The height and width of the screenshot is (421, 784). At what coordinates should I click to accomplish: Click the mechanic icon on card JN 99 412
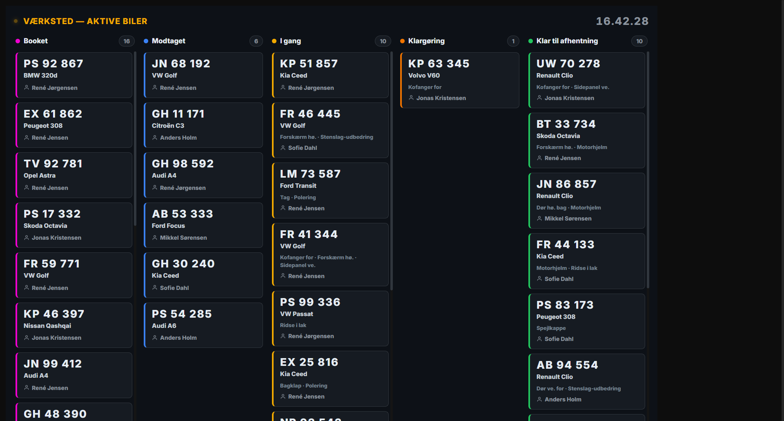(x=27, y=388)
